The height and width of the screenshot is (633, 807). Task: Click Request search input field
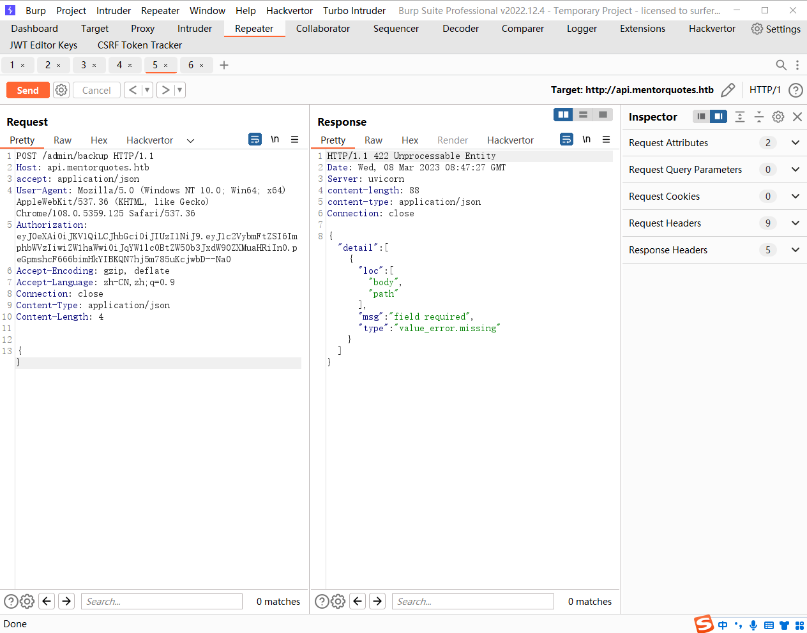[x=162, y=601]
